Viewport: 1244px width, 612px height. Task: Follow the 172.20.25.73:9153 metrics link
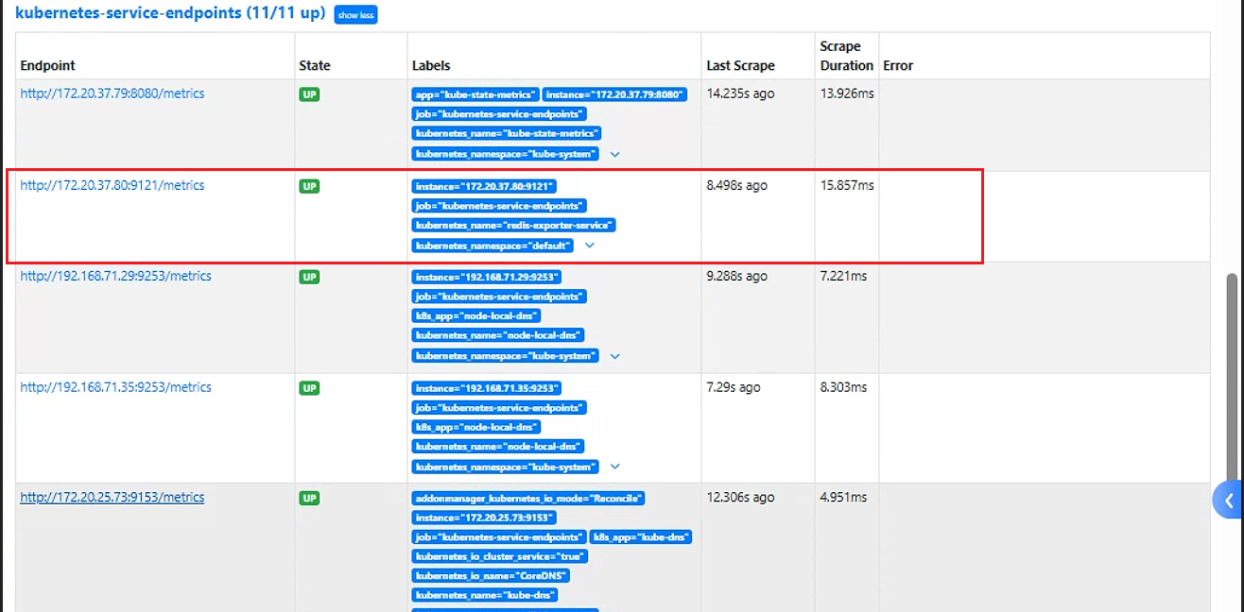(112, 497)
